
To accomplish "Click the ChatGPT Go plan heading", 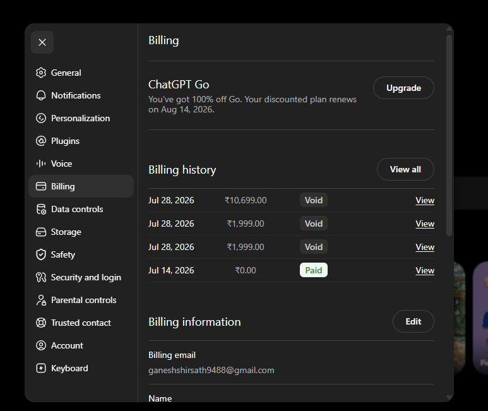I will pos(179,85).
